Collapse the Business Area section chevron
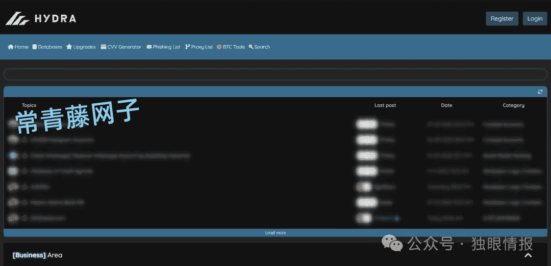 (x=529, y=255)
